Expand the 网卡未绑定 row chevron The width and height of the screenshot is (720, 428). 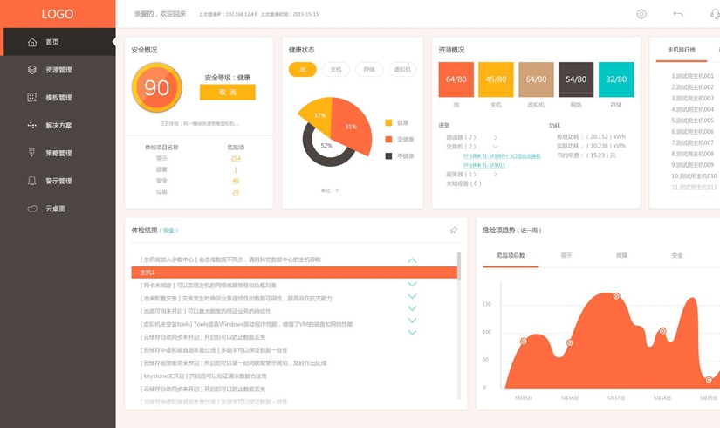click(x=412, y=285)
